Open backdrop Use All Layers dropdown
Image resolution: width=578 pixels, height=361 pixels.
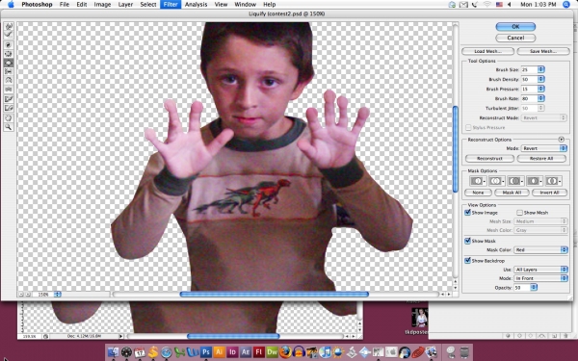(x=540, y=270)
